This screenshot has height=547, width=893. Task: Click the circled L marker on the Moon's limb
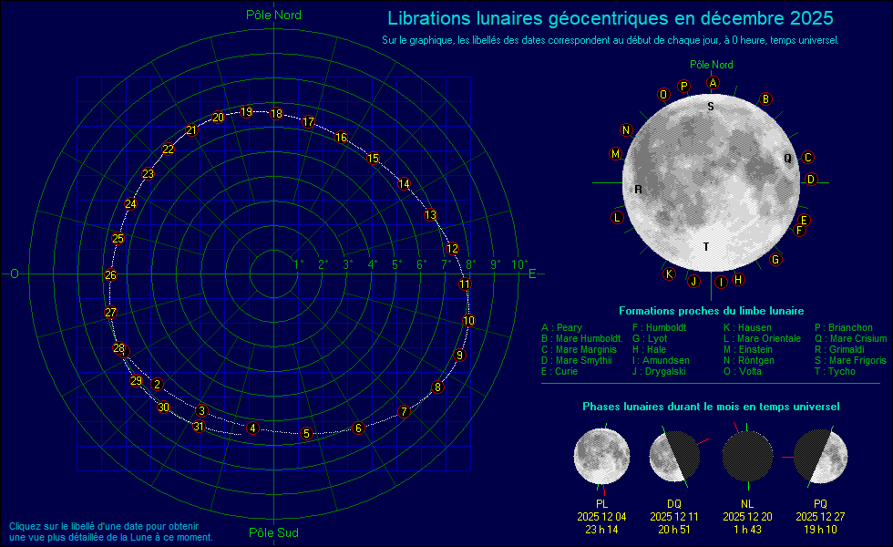(x=617, y=218)
